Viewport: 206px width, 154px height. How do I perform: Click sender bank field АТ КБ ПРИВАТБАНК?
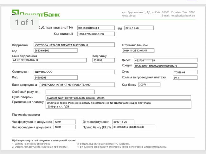[49, 60]
